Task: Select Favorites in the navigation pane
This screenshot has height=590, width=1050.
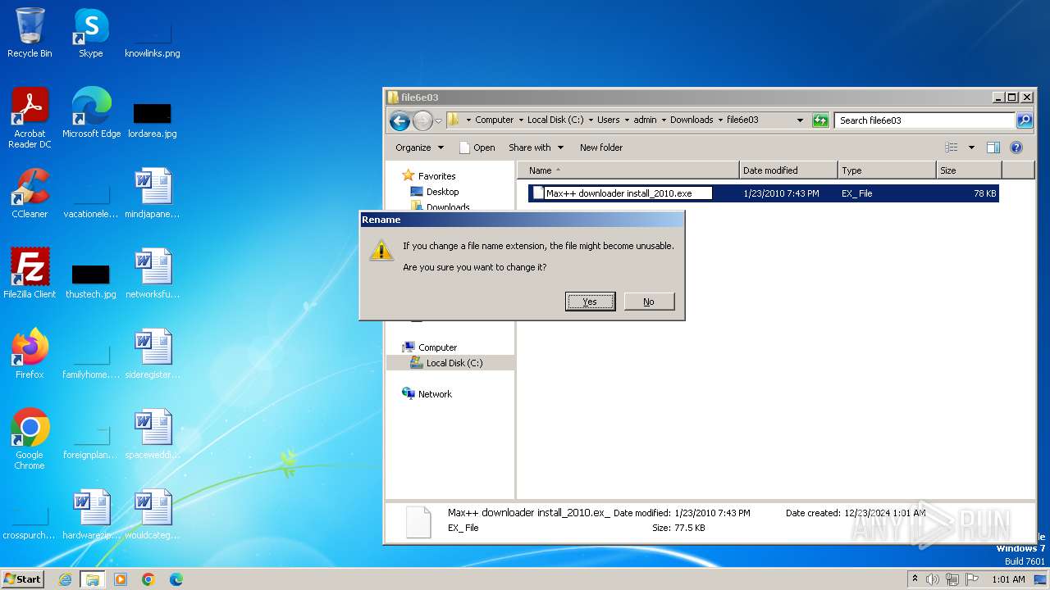Action: point(436,176)
